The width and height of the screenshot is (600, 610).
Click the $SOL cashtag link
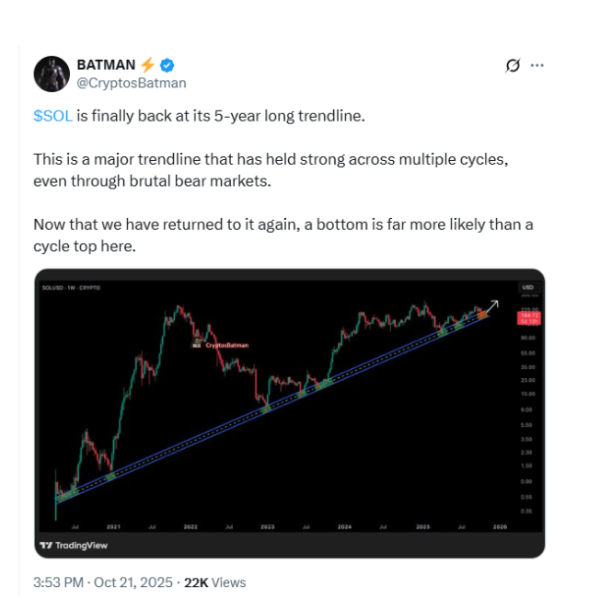point(52,117)
